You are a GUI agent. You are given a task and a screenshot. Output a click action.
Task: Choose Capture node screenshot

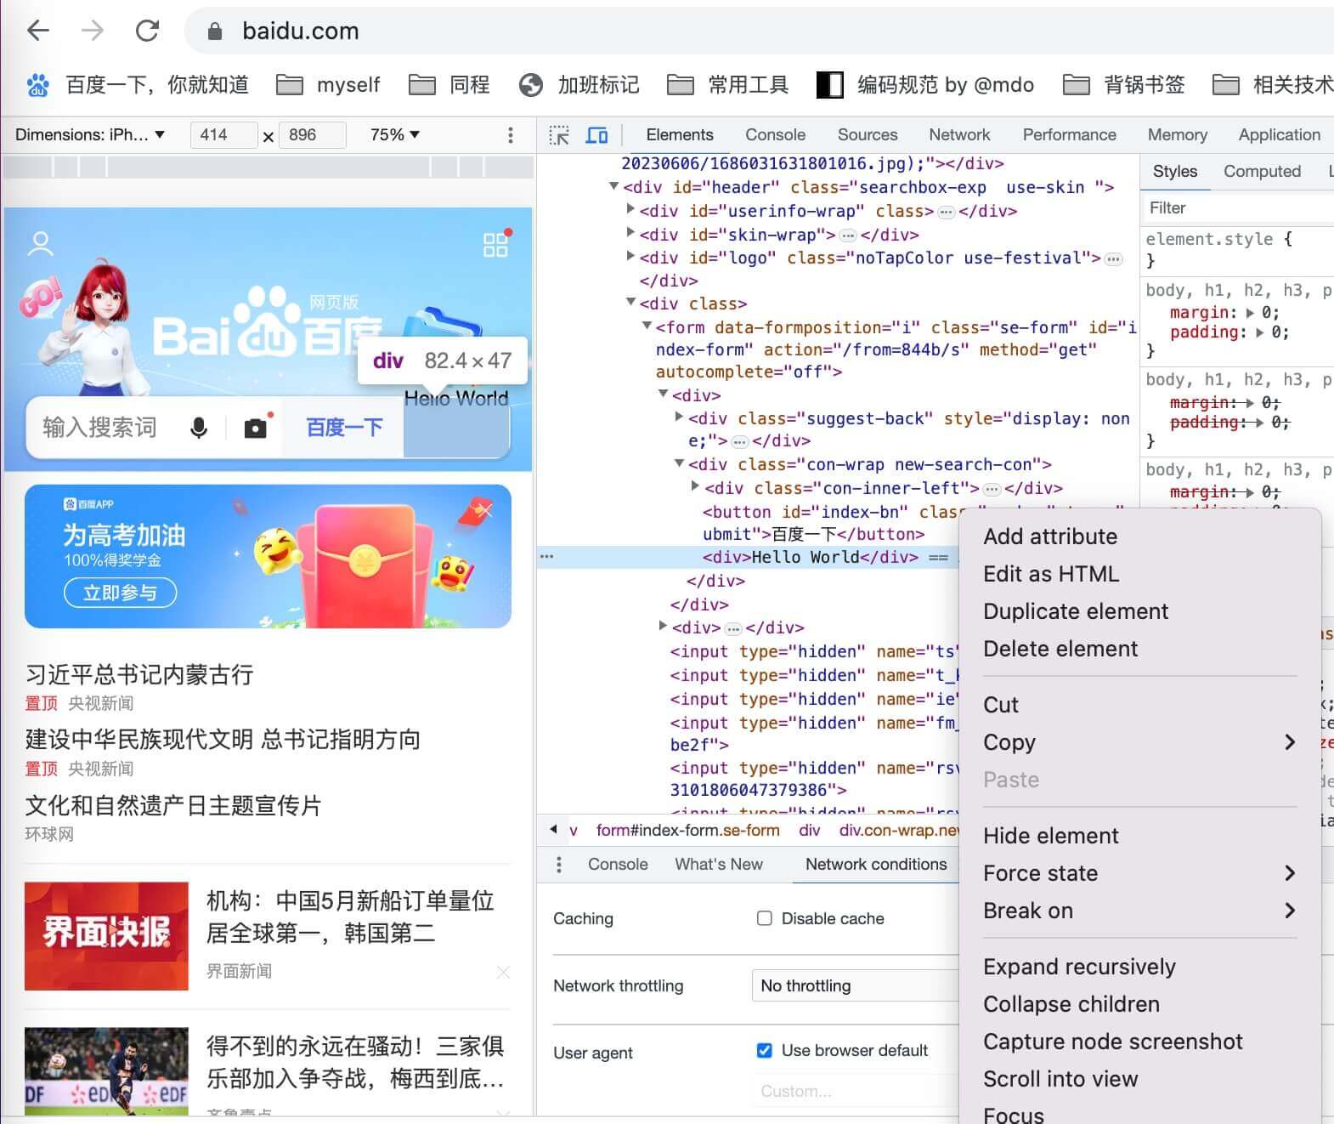1113,1042
